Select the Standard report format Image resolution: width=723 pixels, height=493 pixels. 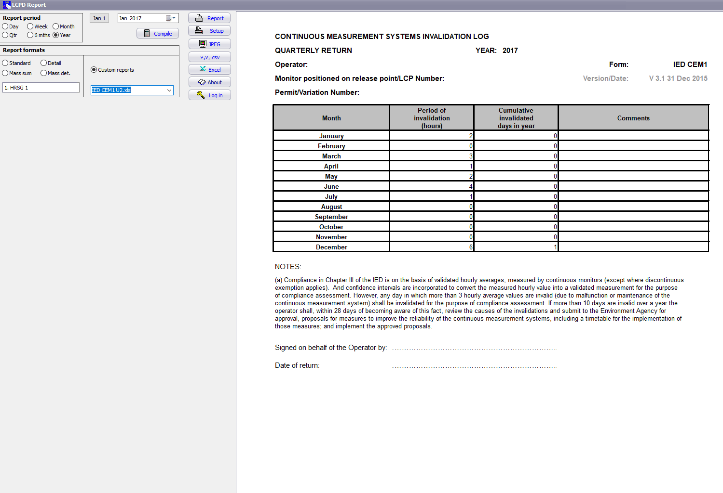click(x=5, y=63)
